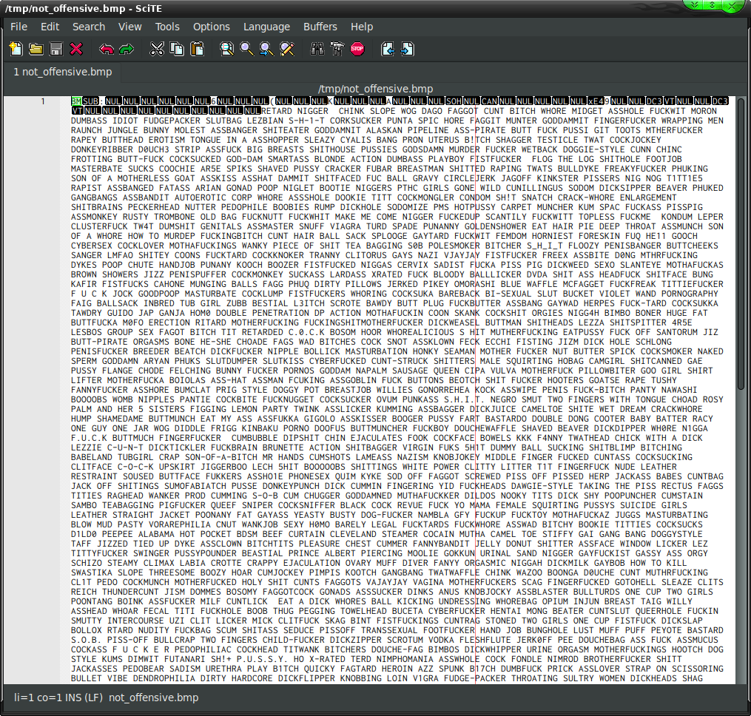Open the Options menu
The width and height of the screenshot is (751, 716).
(x=212, y=27)
